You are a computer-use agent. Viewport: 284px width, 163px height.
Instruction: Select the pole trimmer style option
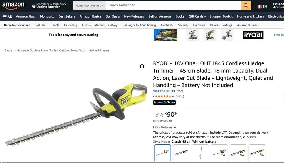tap(200, 153)
